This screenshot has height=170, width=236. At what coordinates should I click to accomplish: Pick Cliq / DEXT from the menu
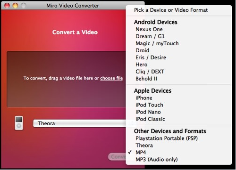click(x=179, y=72)
